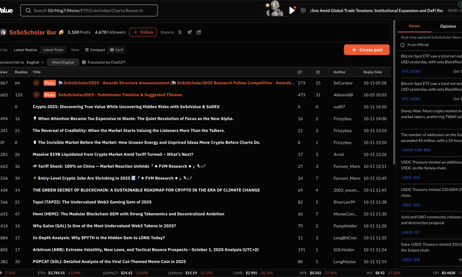Open Why Galxe (GAL) Is Undervalued post
This screenshot has width=462, height=277.
coord(104,226)
